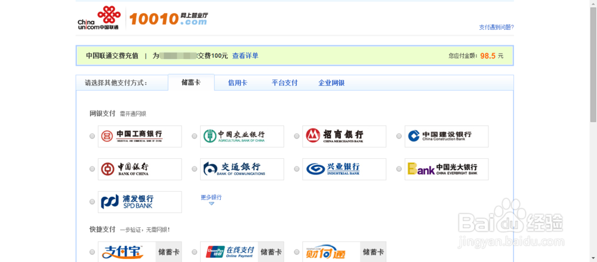Image resolution: width=597 pixels, height=262 pixels.
Task: Select the 财付通 radio button
Action: coord(297,252)
